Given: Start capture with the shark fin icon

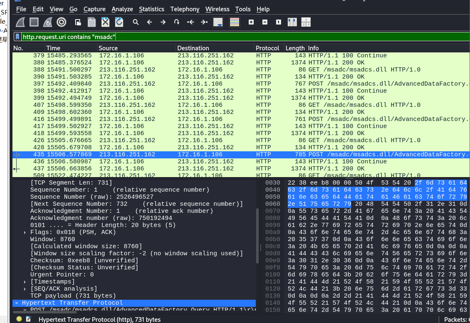Looking at the screenshot, I should [20, 22].
